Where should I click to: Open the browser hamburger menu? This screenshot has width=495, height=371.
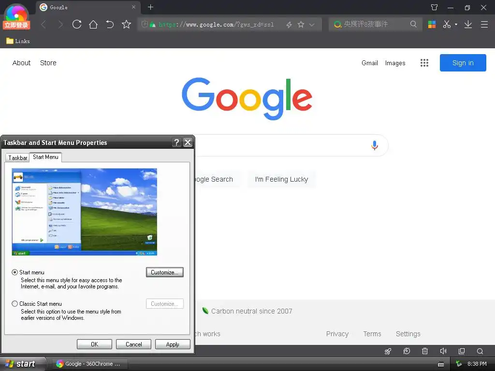(x=484, y=24)
